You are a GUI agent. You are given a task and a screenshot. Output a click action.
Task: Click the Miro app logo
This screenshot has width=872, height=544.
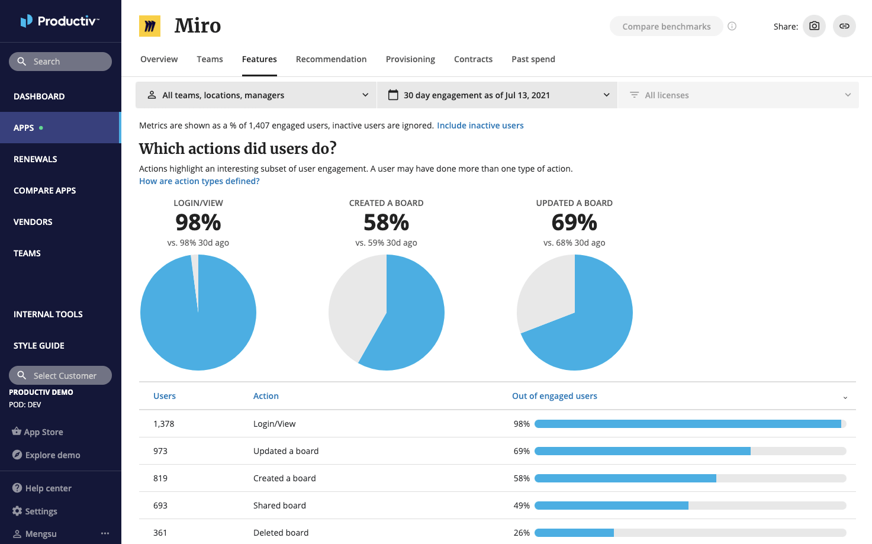click(x=150, y=26)
